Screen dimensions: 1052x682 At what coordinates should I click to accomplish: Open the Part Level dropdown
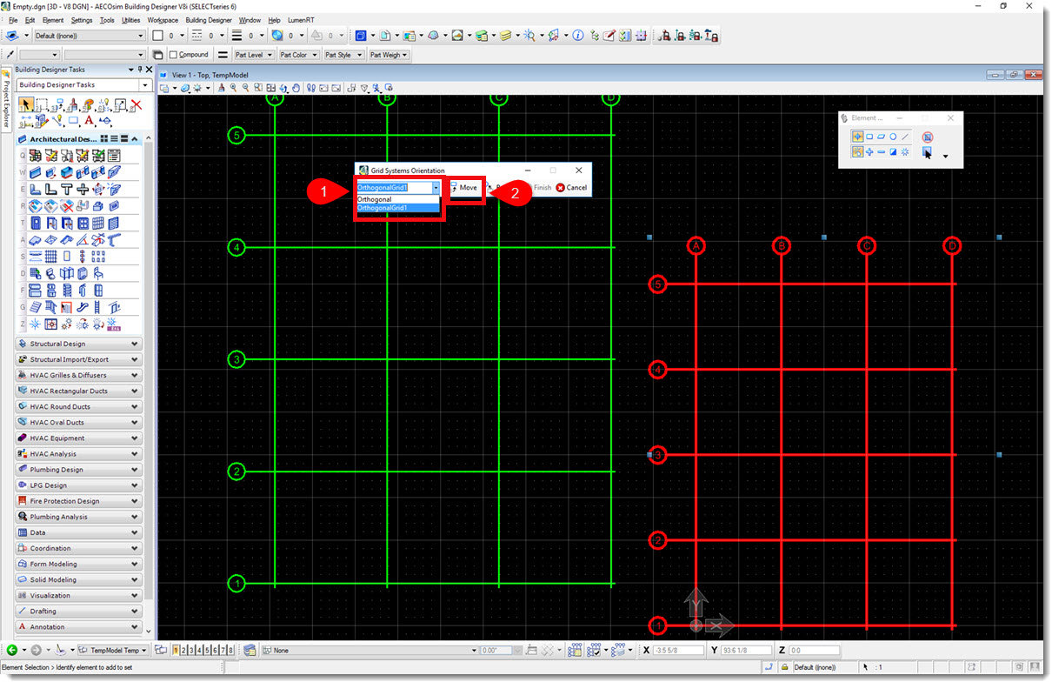coord(254,55)
